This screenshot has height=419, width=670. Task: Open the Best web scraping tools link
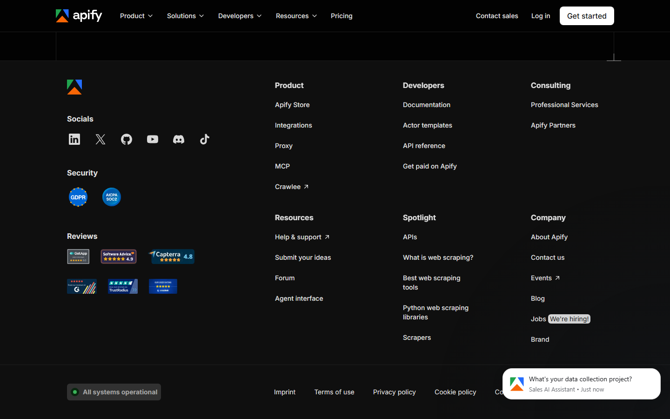point(432,283)
